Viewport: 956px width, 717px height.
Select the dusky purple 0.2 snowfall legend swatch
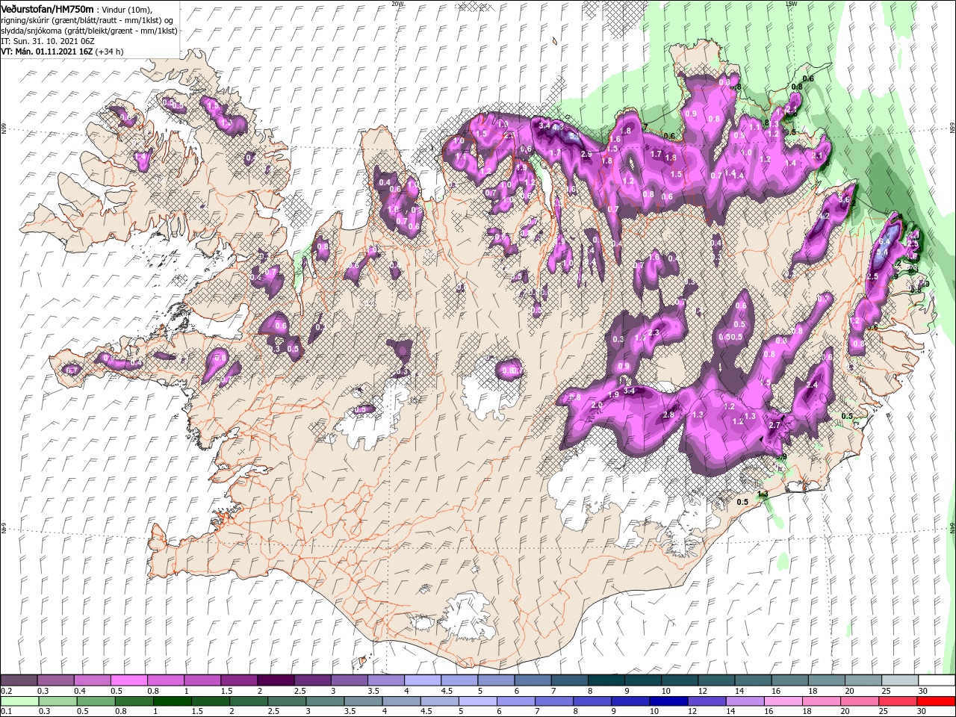point(19,680)
